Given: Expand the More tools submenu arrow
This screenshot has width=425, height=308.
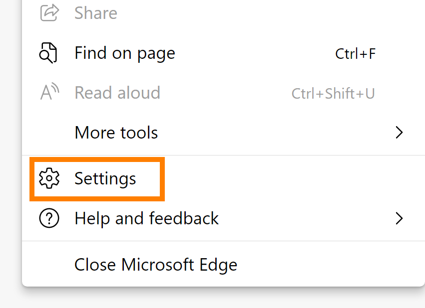Looking at the screenshot, I should (399, 133).
